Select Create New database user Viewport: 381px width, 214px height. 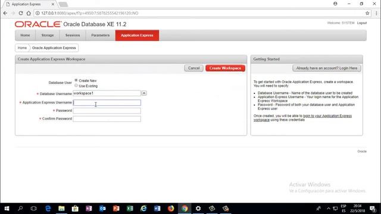76,80
